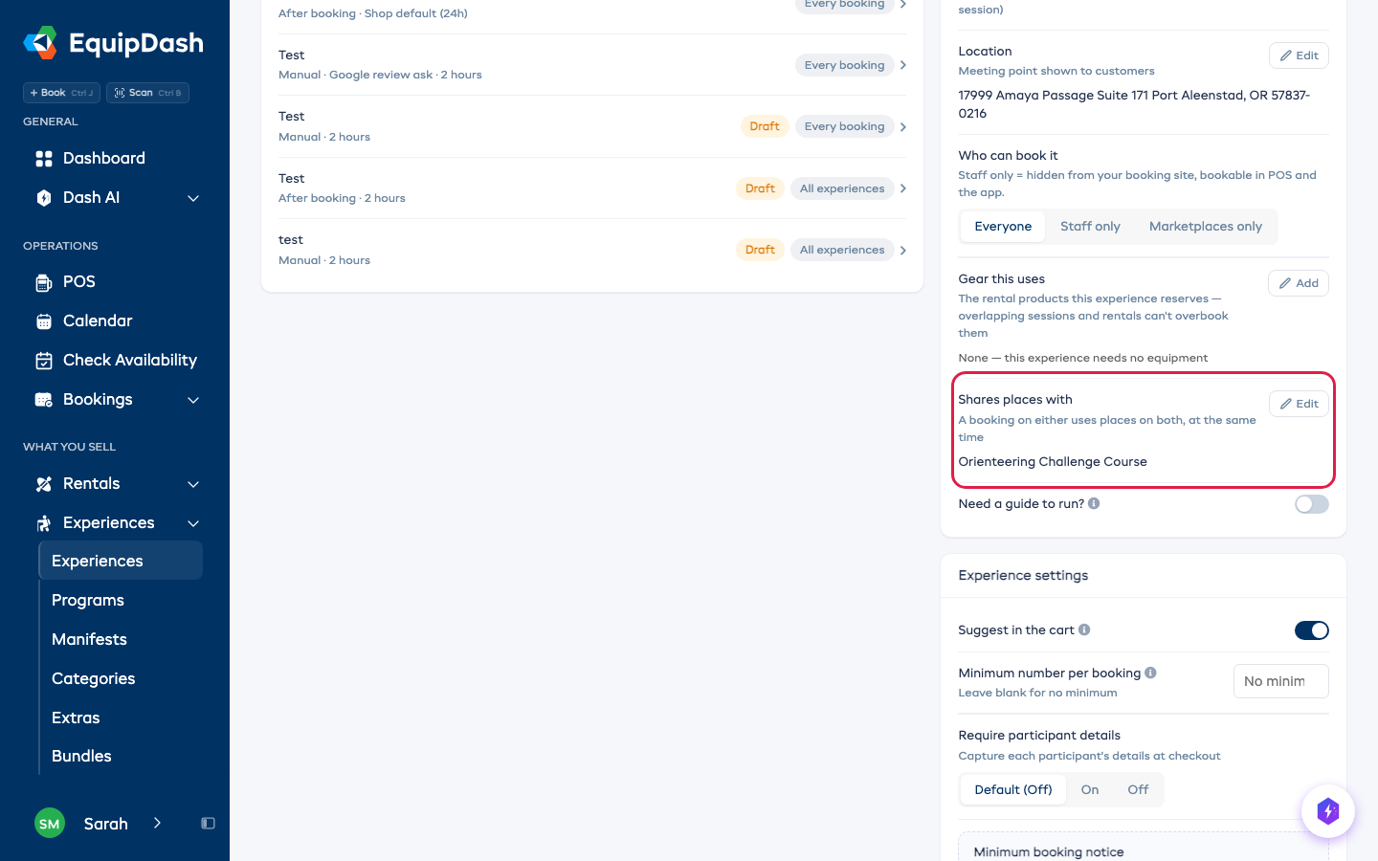Image resolution: width=1378 pixels, height=861 pixels.
Task: Expand the Dash AI menu chevron
Action: coord(193,198)
